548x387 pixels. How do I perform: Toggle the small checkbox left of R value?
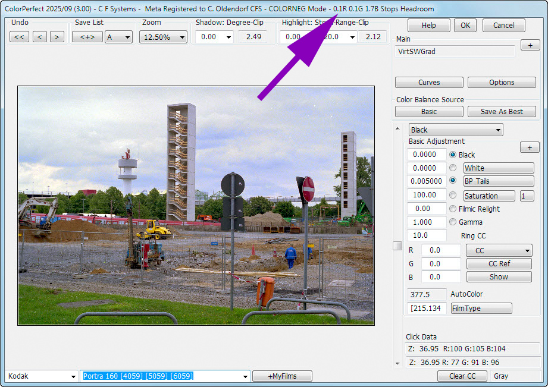pyautogui.click(x=398, y=246)
